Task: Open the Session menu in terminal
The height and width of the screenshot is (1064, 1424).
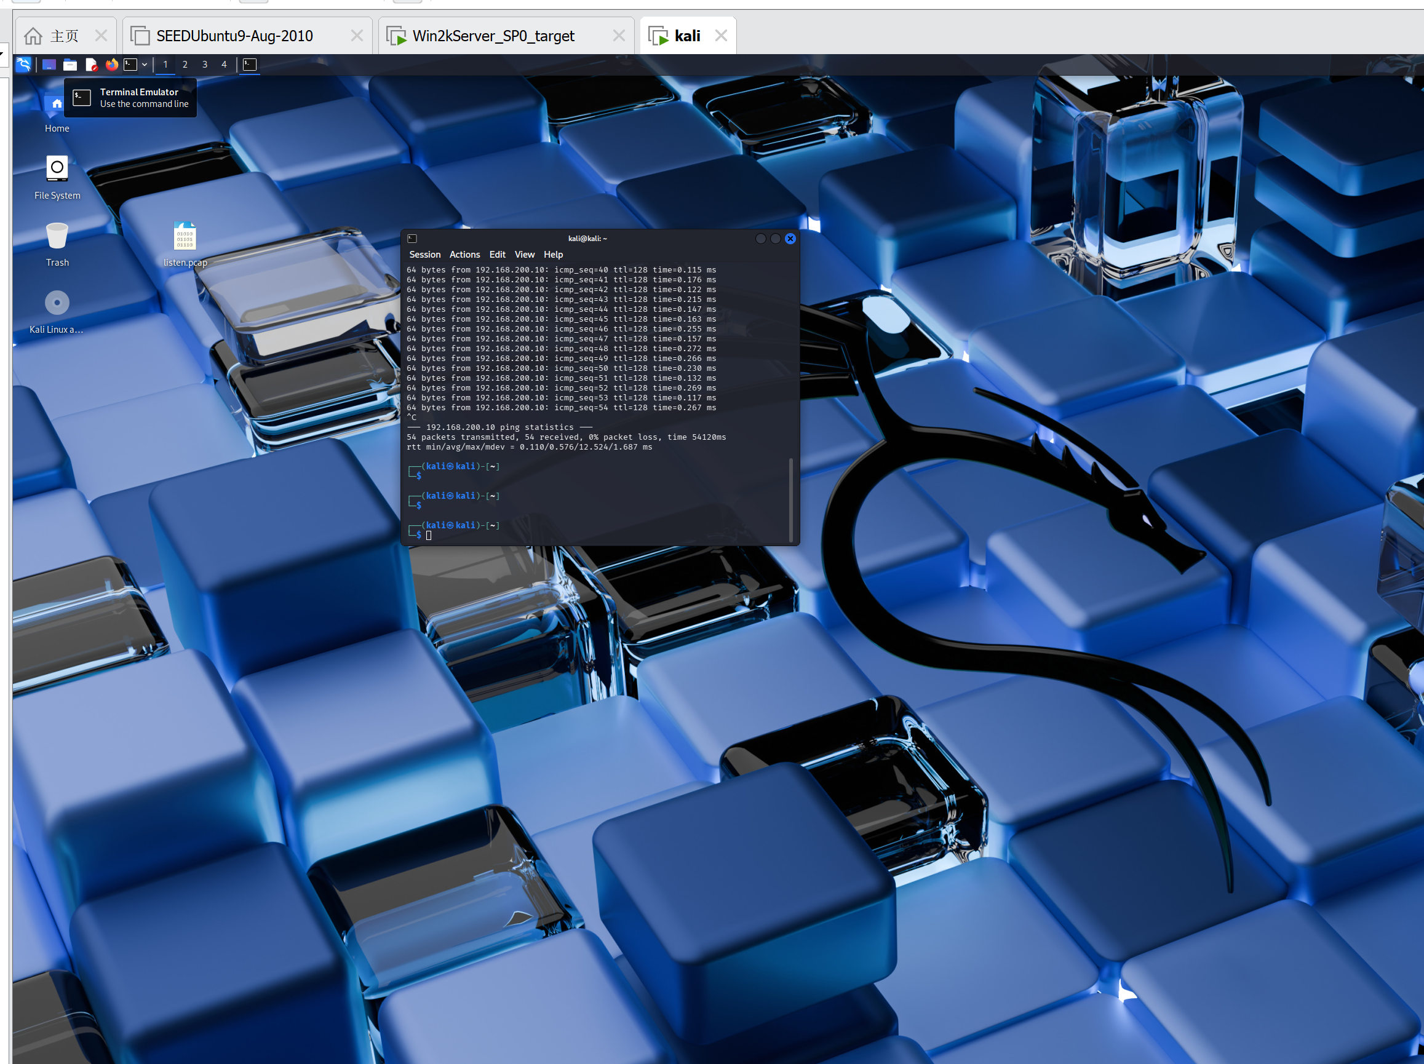Action: coord(425,255)
